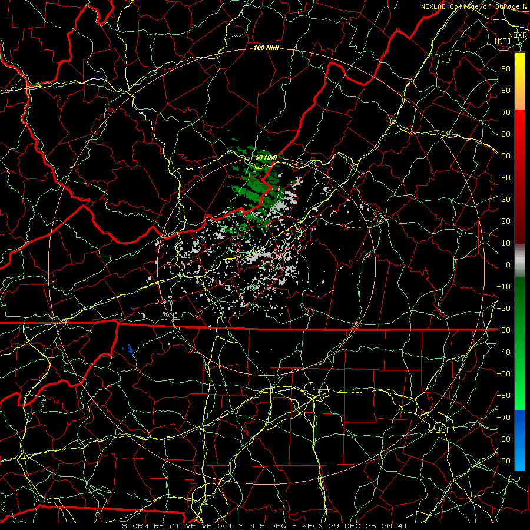
Task: Click the "-50" scale value
Action: point(503,374)
